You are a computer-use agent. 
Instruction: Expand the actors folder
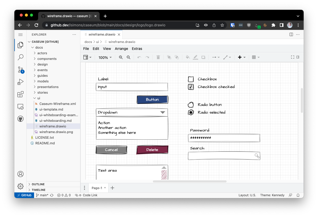tap(42, 53)
